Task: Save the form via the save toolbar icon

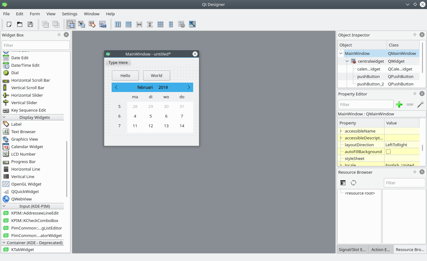Action: click(30, 24)
